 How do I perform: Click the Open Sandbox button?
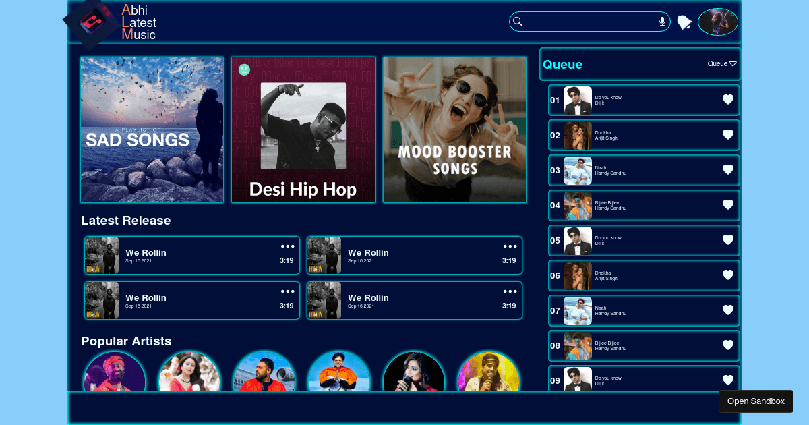pos(756,401)
